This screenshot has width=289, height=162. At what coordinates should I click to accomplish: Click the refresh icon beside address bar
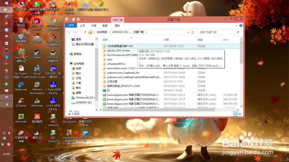click(193, 32)
